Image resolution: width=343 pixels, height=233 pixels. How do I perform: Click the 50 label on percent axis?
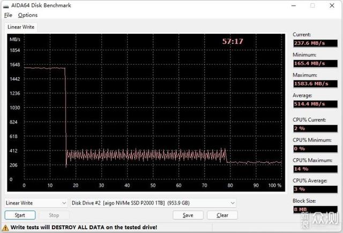153,185
